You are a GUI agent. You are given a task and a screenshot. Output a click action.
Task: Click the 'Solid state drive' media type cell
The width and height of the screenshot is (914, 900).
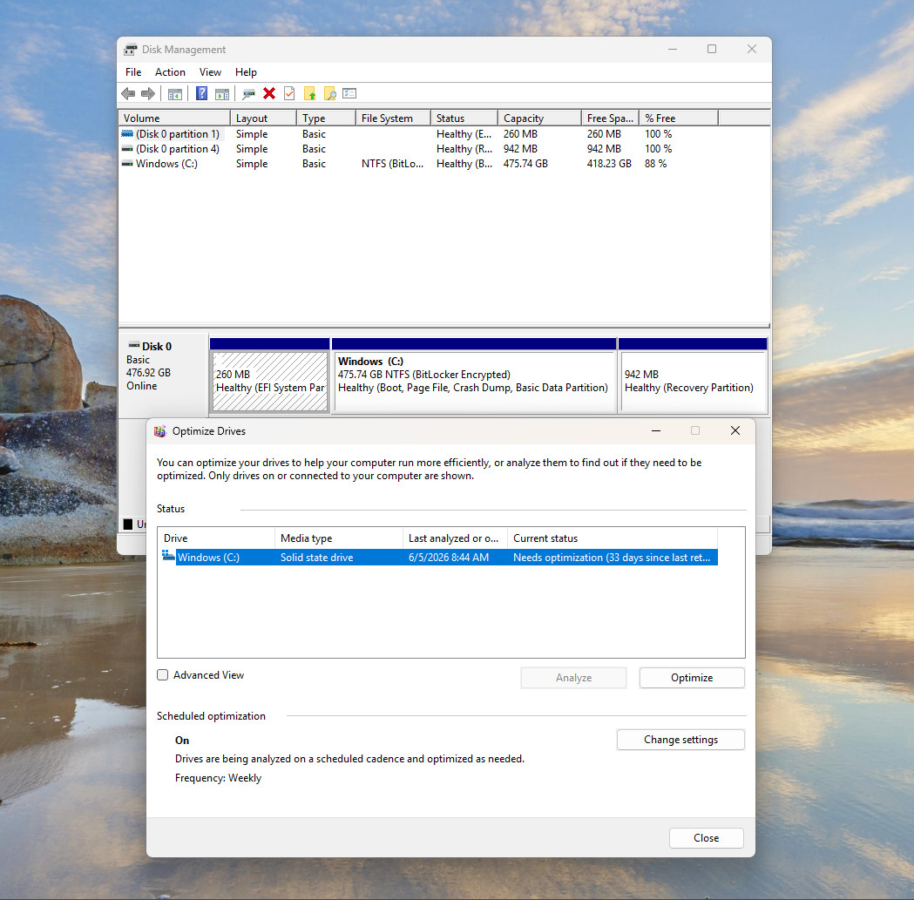[x=317, y=558]
